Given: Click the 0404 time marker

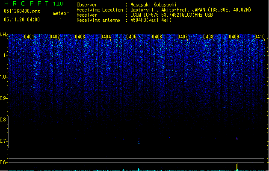Looking at the screenshot, I should coord(106,37).
